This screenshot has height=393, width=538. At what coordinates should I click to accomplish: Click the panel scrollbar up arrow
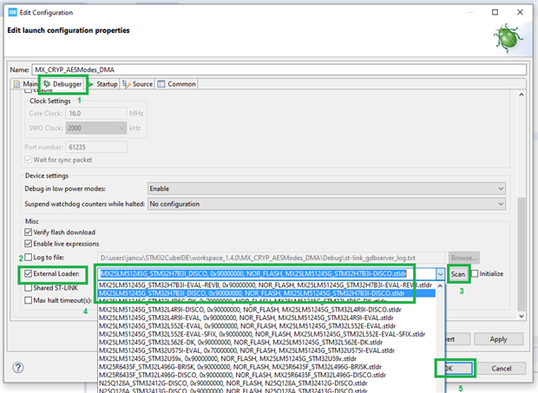(522, 95)
